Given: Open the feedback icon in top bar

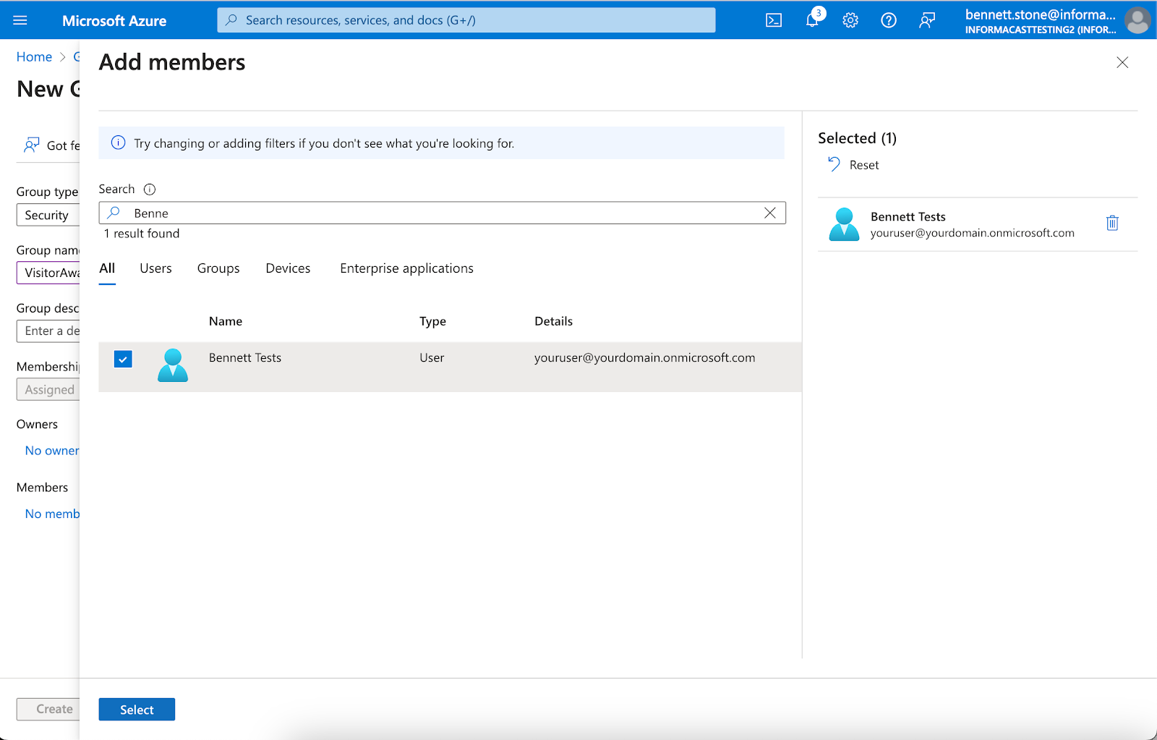Looking at the screenshot, I should click(927, 20).
